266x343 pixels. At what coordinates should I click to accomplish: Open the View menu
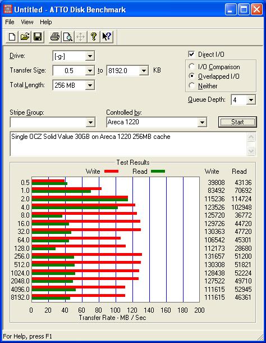[27, 22]
